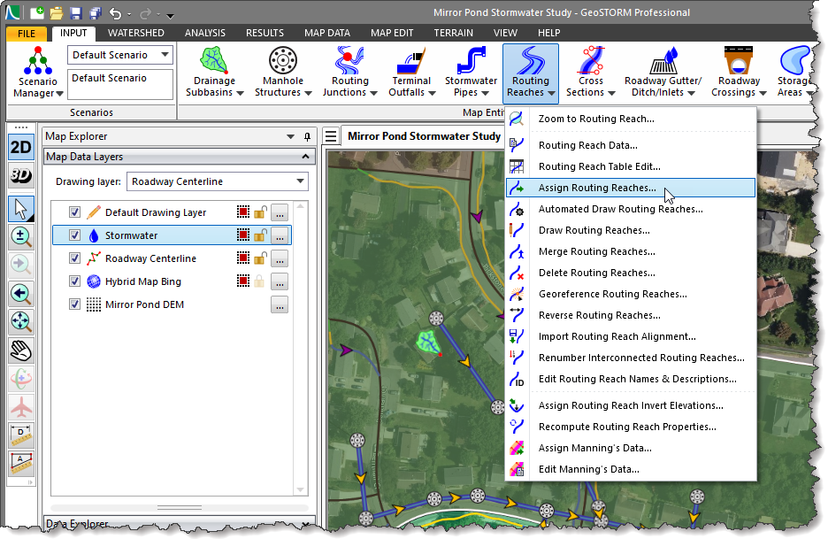
Task: Open Stormwater layer properties via ellipsis button
Action: 280,234
